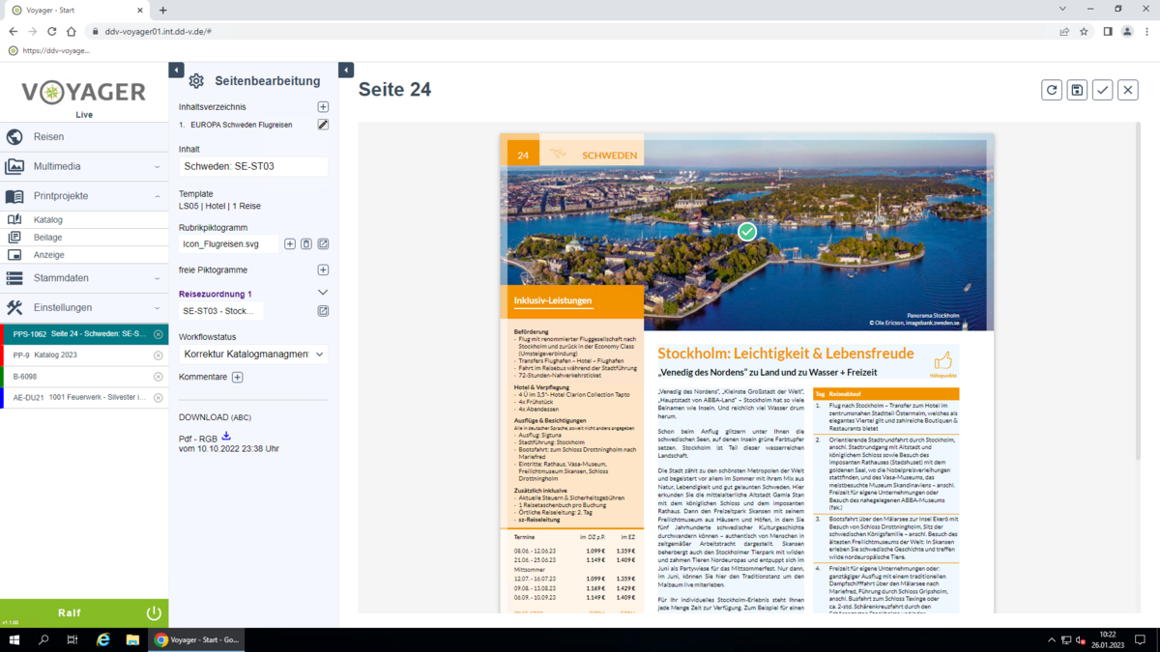
Task: Bookmark this page with star icon
Action: 1084,31
